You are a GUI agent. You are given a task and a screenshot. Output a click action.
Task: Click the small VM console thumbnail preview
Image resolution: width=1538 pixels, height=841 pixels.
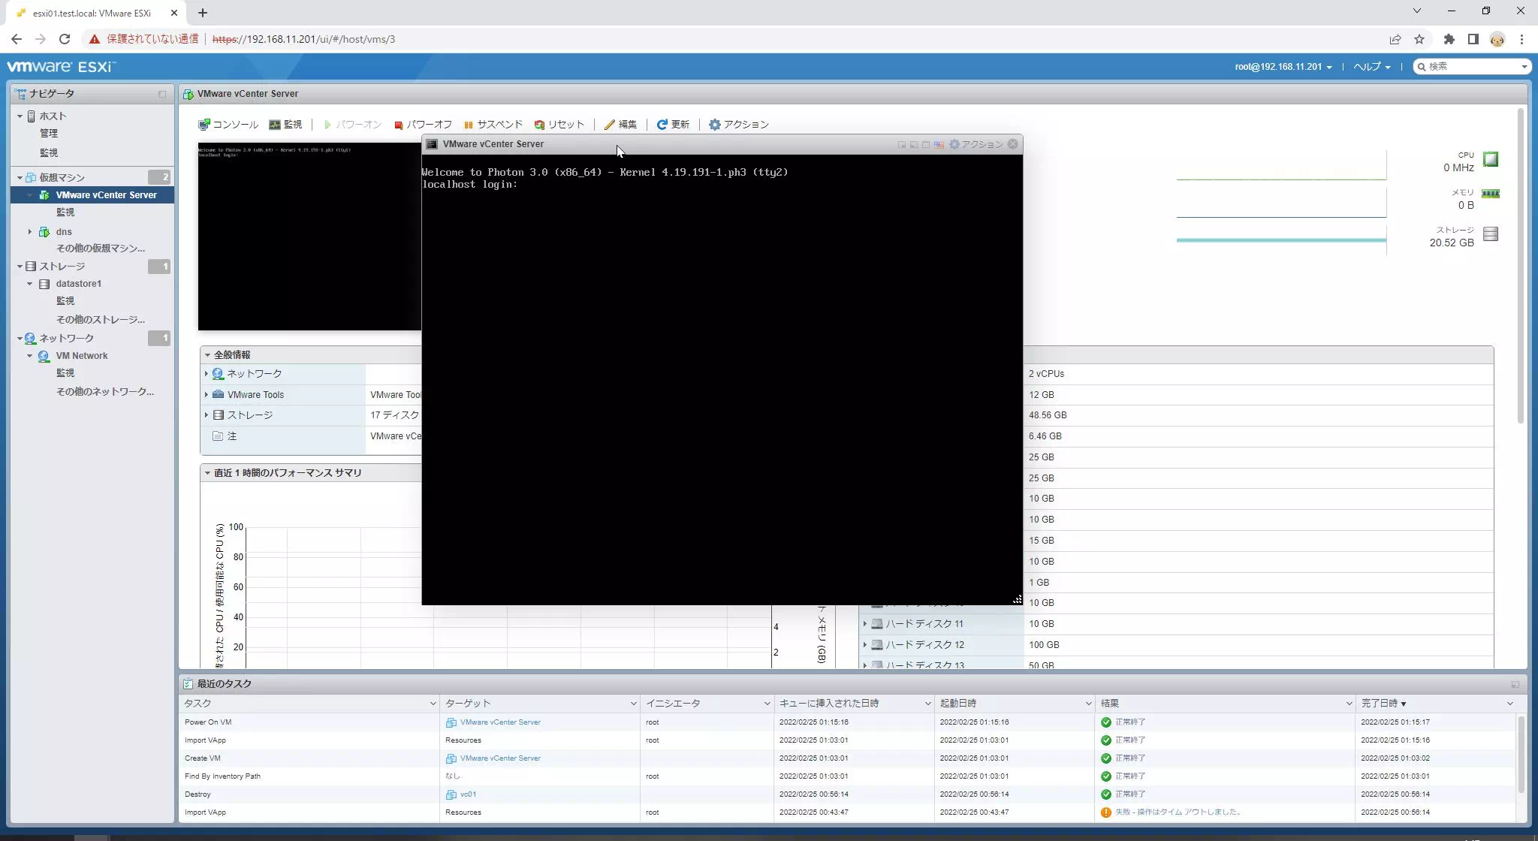(x=309, y=237)
